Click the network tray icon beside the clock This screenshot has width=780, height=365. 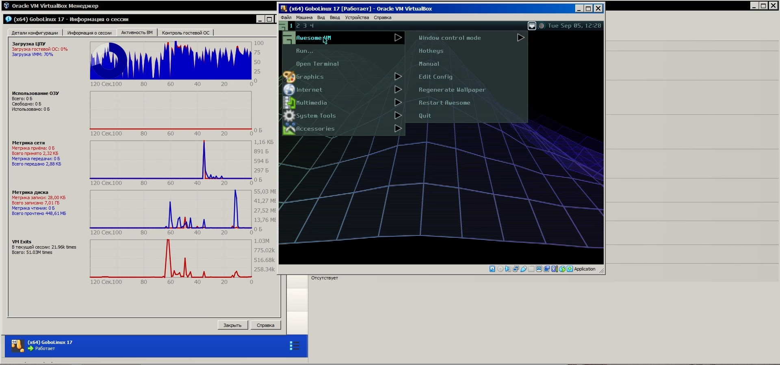pos(532,26)
